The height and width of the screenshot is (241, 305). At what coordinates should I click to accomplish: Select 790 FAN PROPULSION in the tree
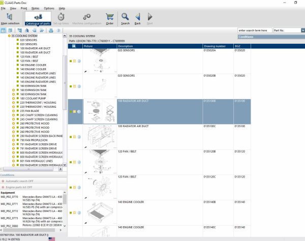click(x=34, y=140)
